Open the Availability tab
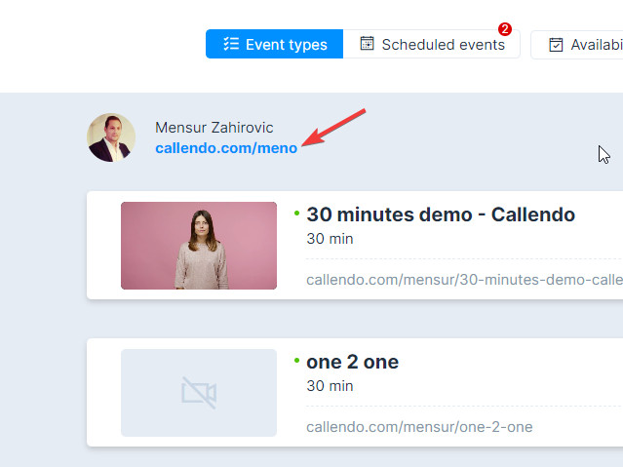 click(x=577, y=45)
